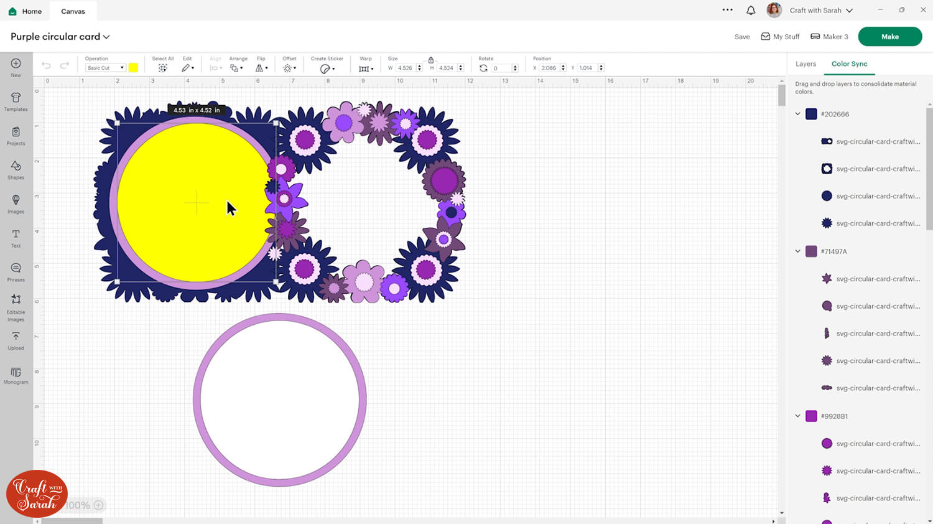The width and height of the screenshot is (933, 524).
Task: Click Save to save the project
Action: [x=741, y=36]
